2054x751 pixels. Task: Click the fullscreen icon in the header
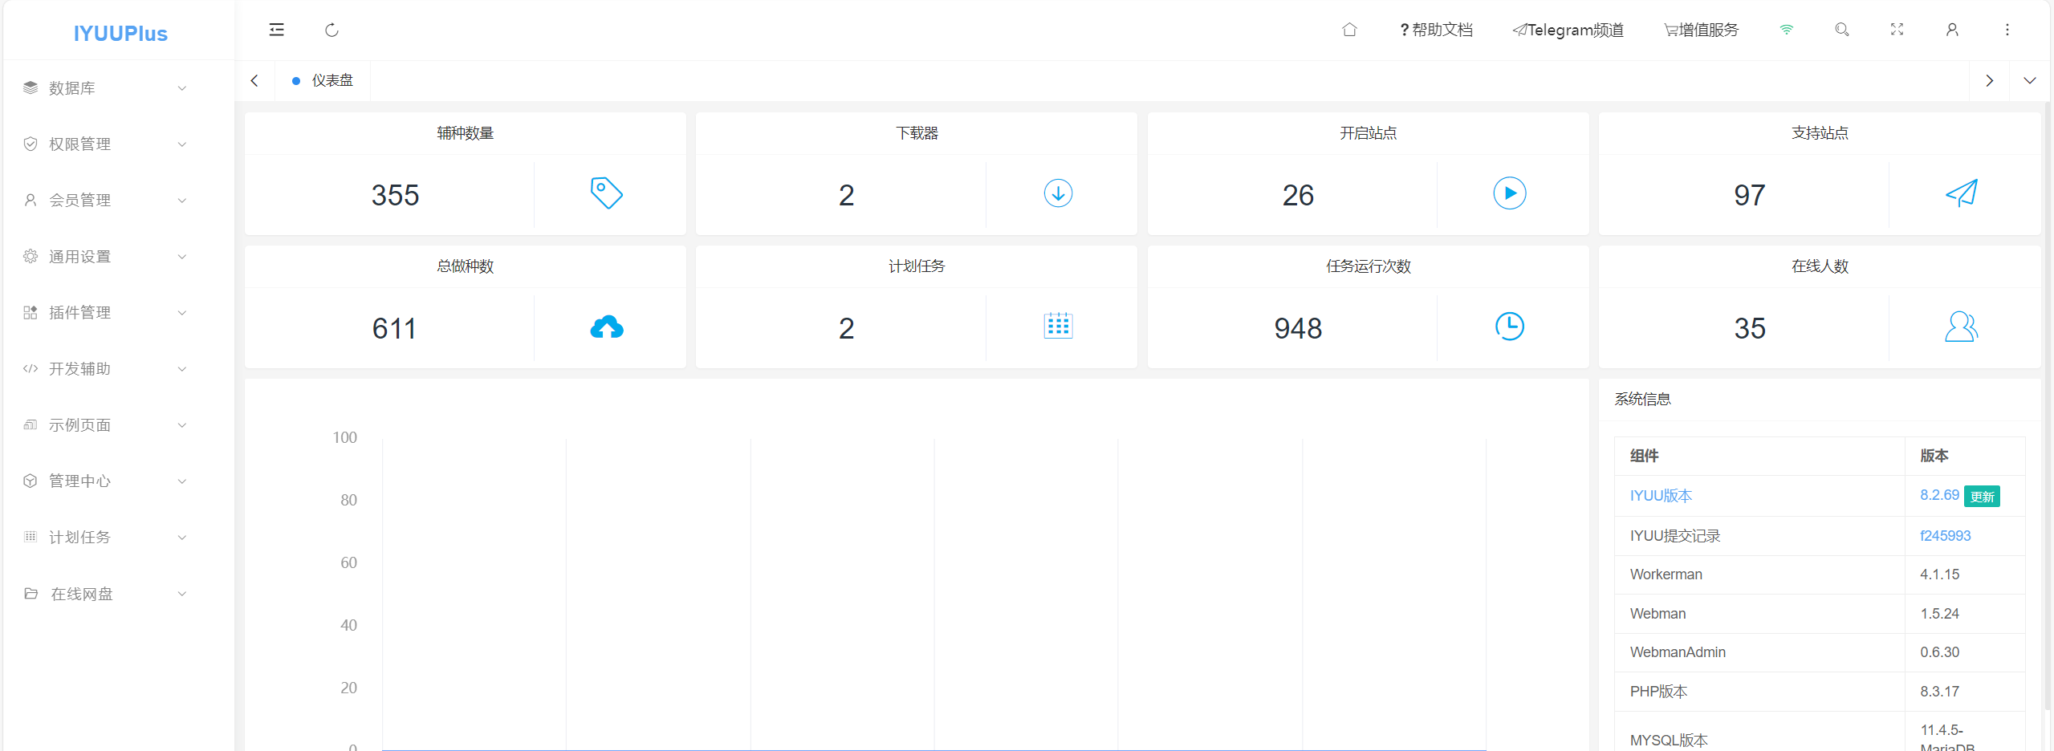tap(1897, 30)
